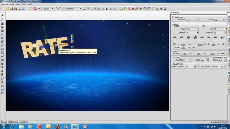Image resolution: width=230 pixels, height=129 pixels.
Task: Open the Edit menu
Action: 7,5
